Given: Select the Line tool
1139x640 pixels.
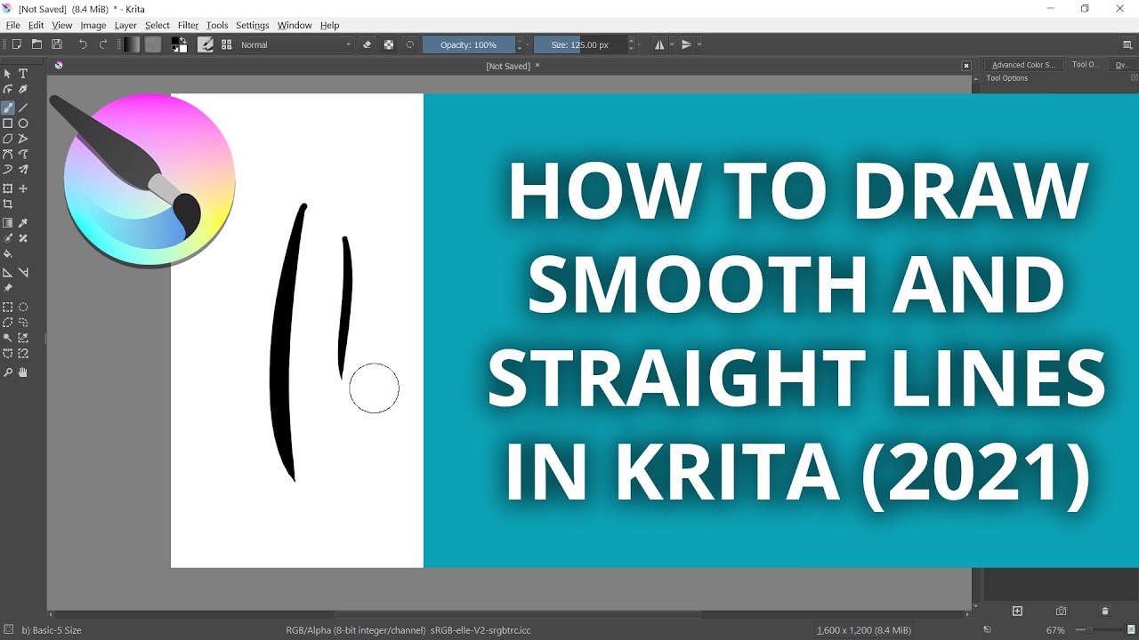Looking at the screenshot, I should tap(23, 108).
